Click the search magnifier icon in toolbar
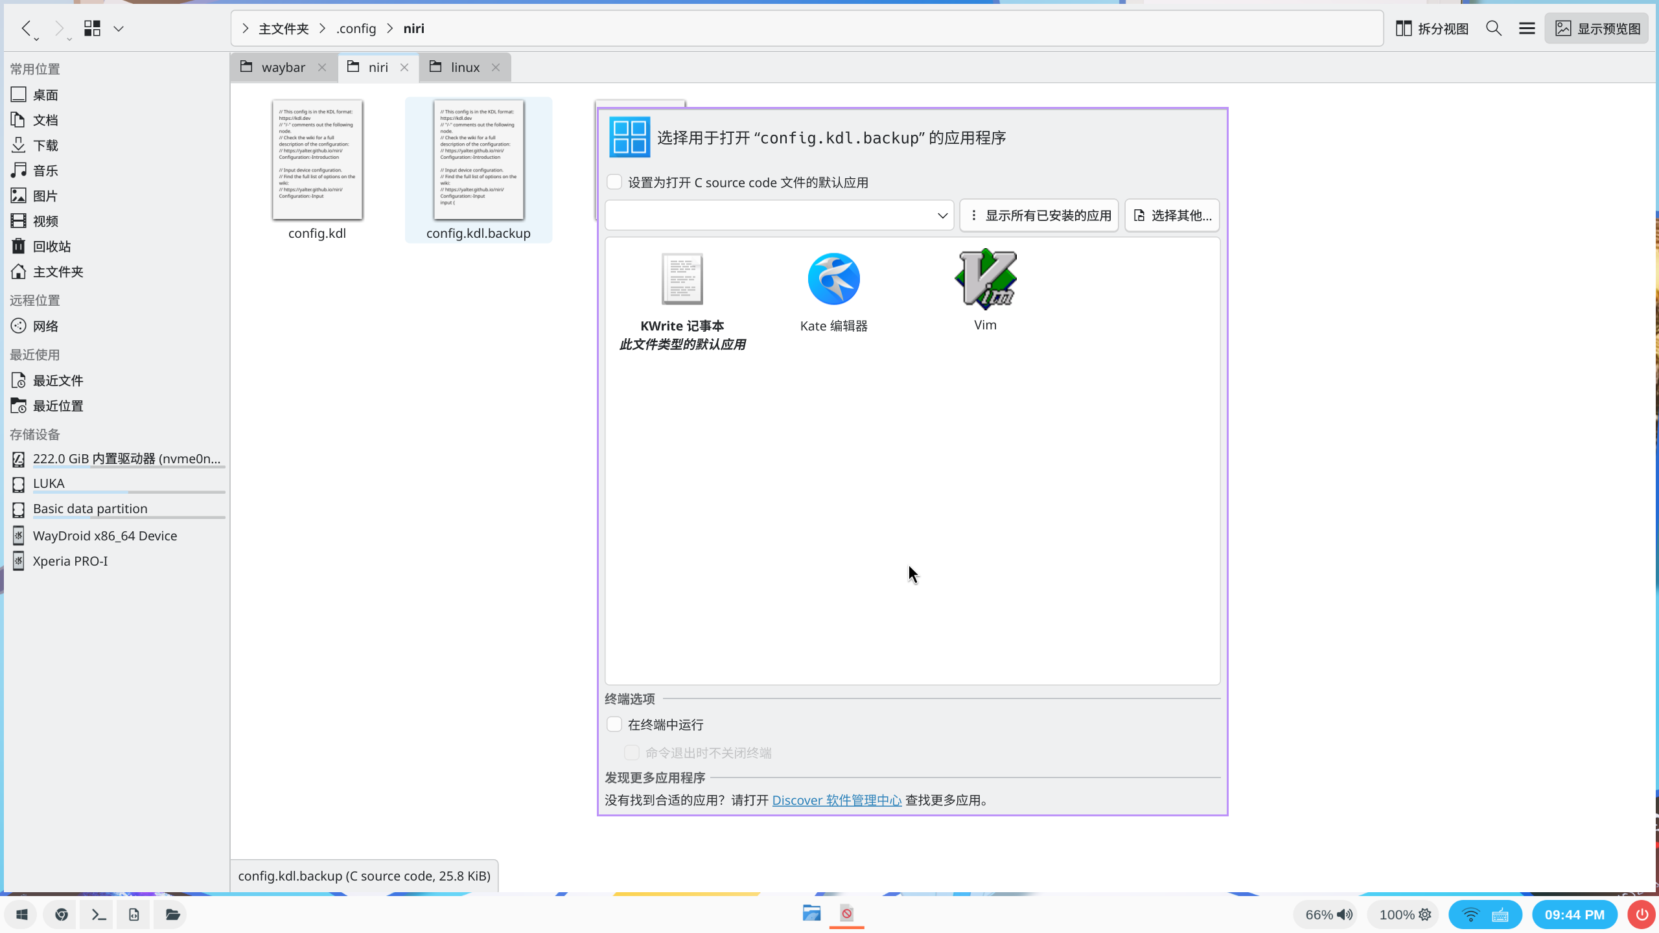Image resolution: width=1659 pixels, height=933 pixels. click(1494, 29)
